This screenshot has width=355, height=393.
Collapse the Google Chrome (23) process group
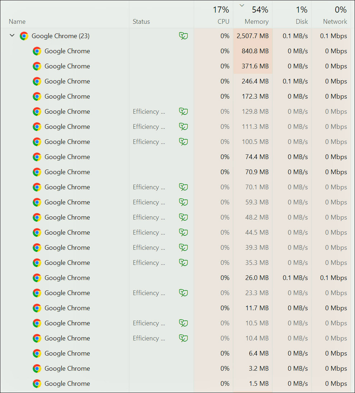pos(12,36)
